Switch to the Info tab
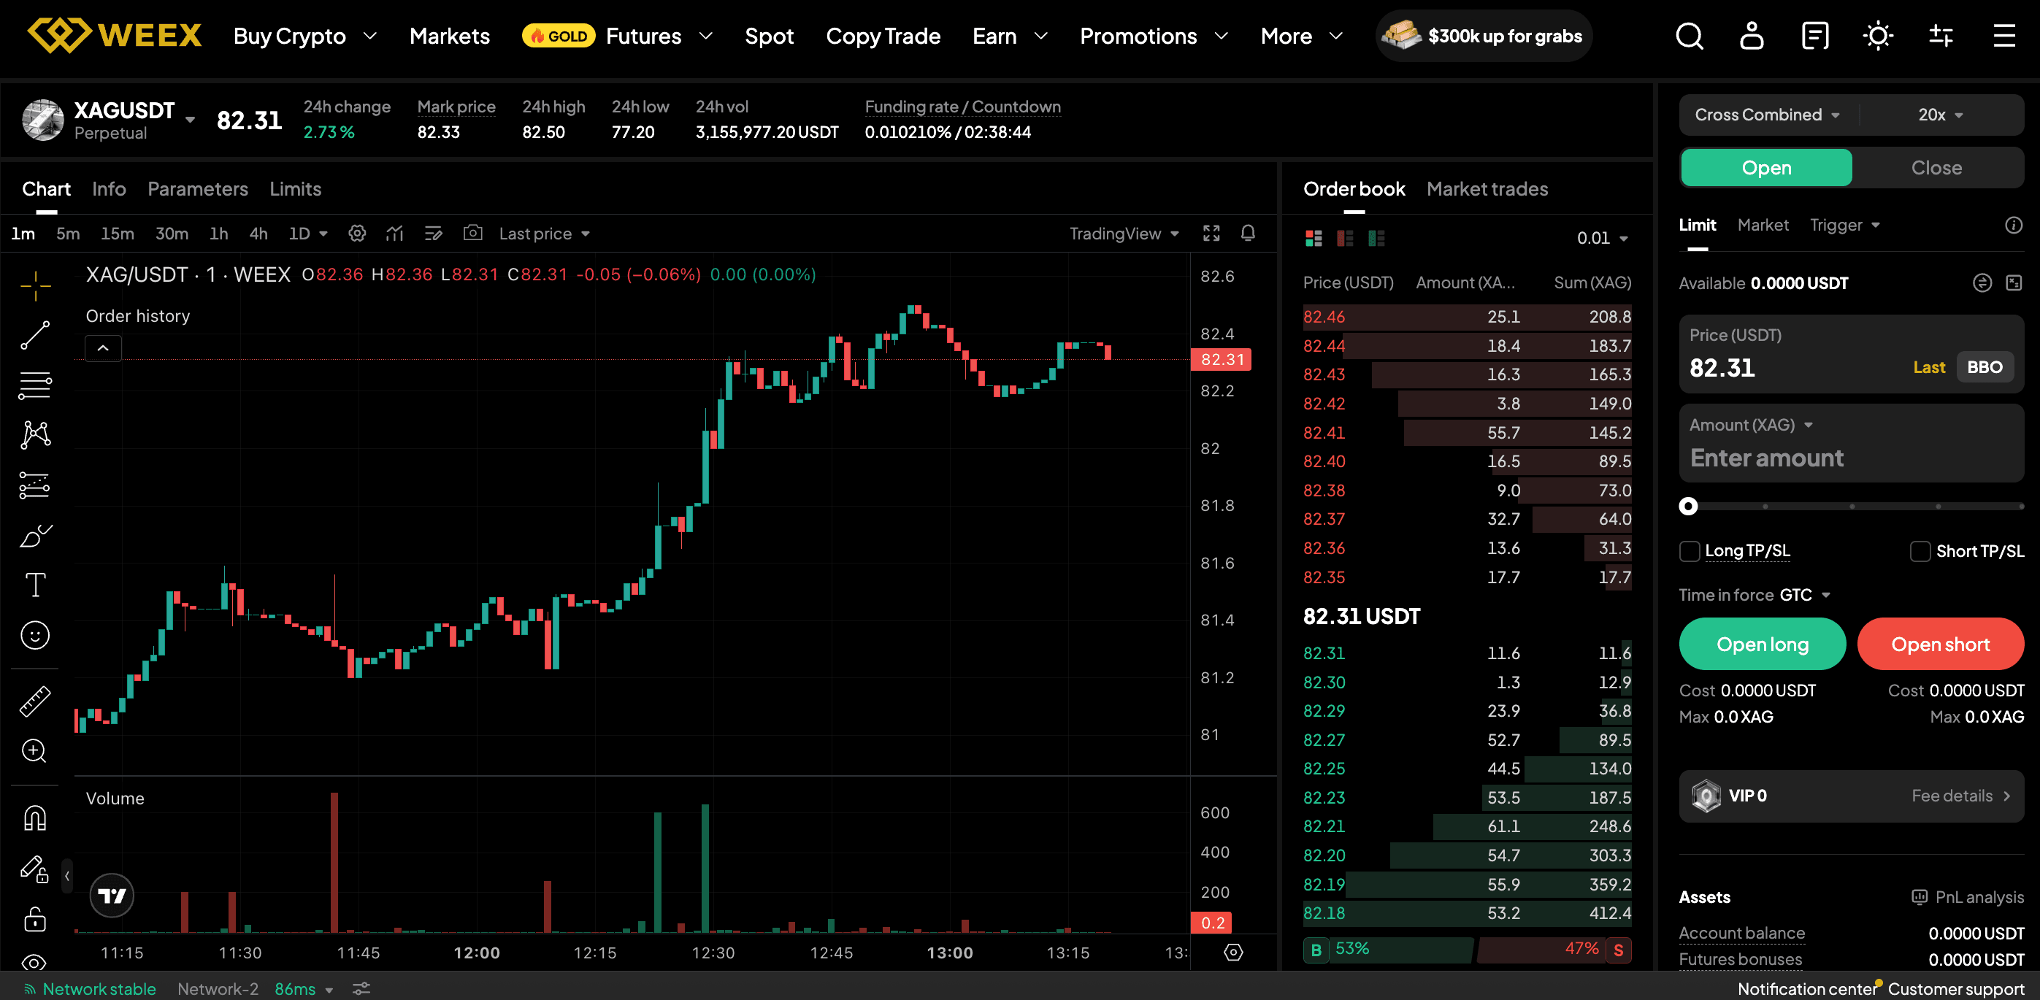The height and width of the screenshot is (1000, 2040). click(x=109, y=188)
